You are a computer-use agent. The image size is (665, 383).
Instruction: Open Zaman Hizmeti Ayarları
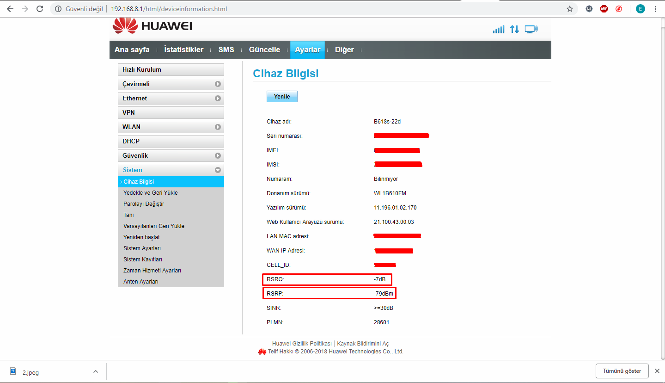[x=152, y=271]
